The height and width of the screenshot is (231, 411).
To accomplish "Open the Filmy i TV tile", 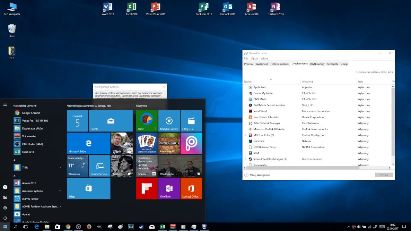I will tap(191, 121).
